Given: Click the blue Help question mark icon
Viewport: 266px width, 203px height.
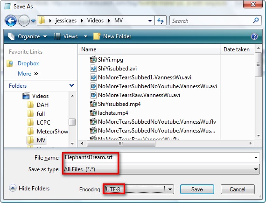Looking at the screenshot, I should (x=254, y=36).
